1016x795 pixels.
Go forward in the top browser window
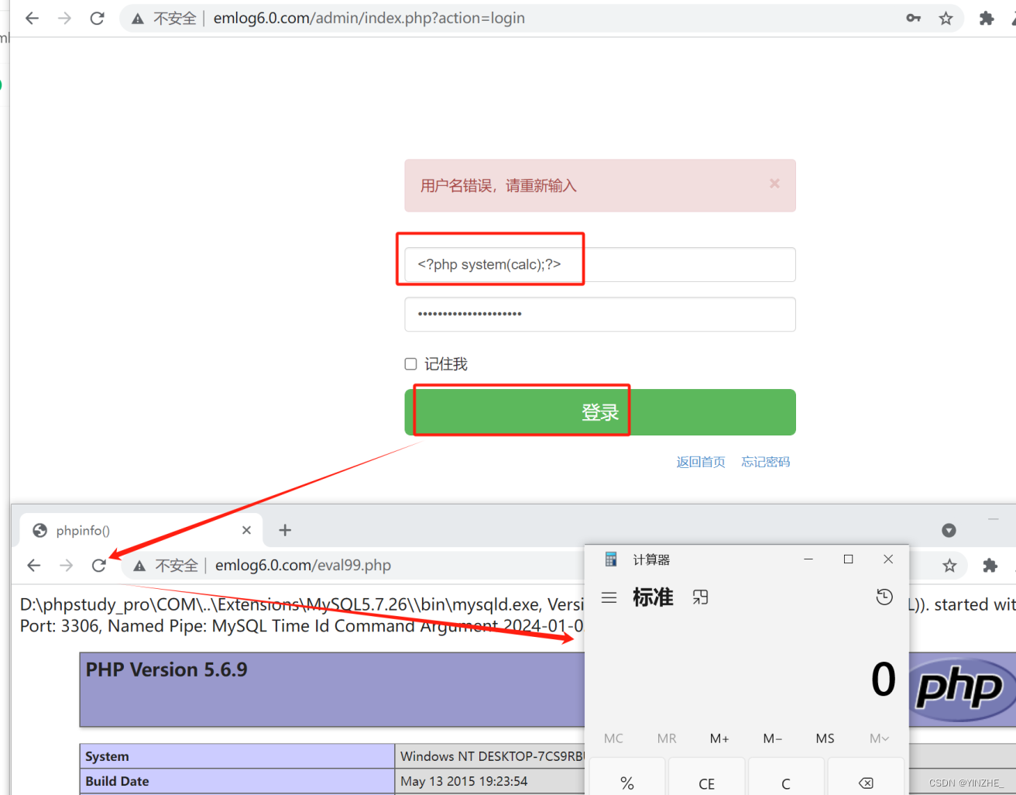(64, 18)
